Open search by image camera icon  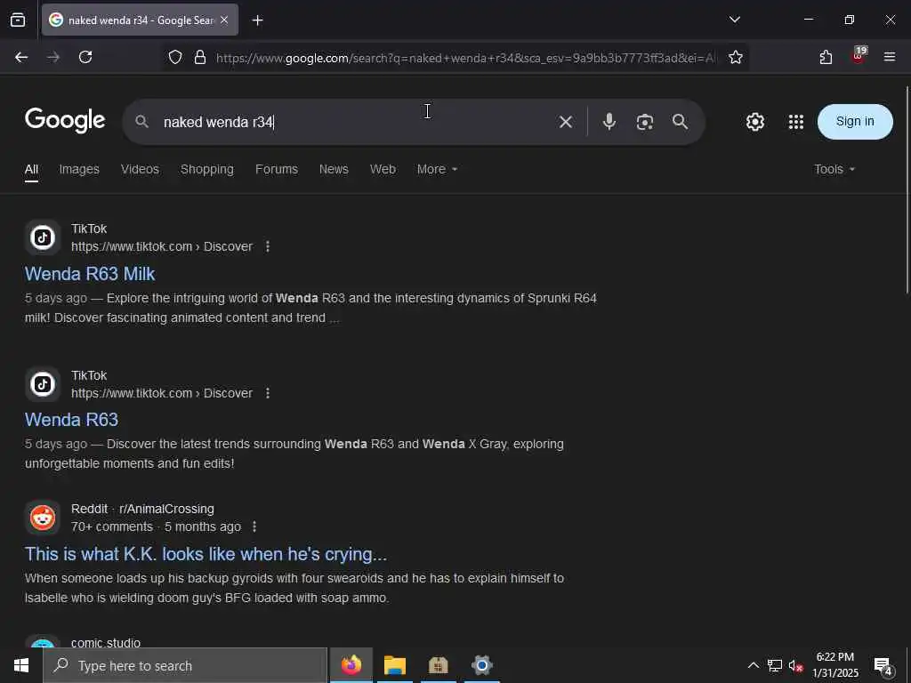[x=644, y=122]
